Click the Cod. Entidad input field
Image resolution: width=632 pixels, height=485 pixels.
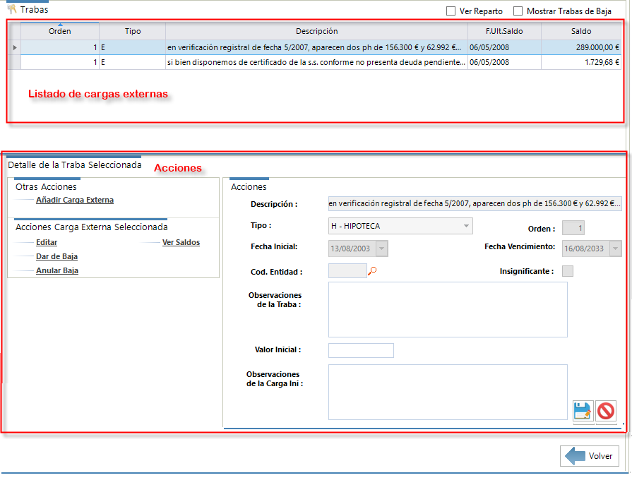347,270
